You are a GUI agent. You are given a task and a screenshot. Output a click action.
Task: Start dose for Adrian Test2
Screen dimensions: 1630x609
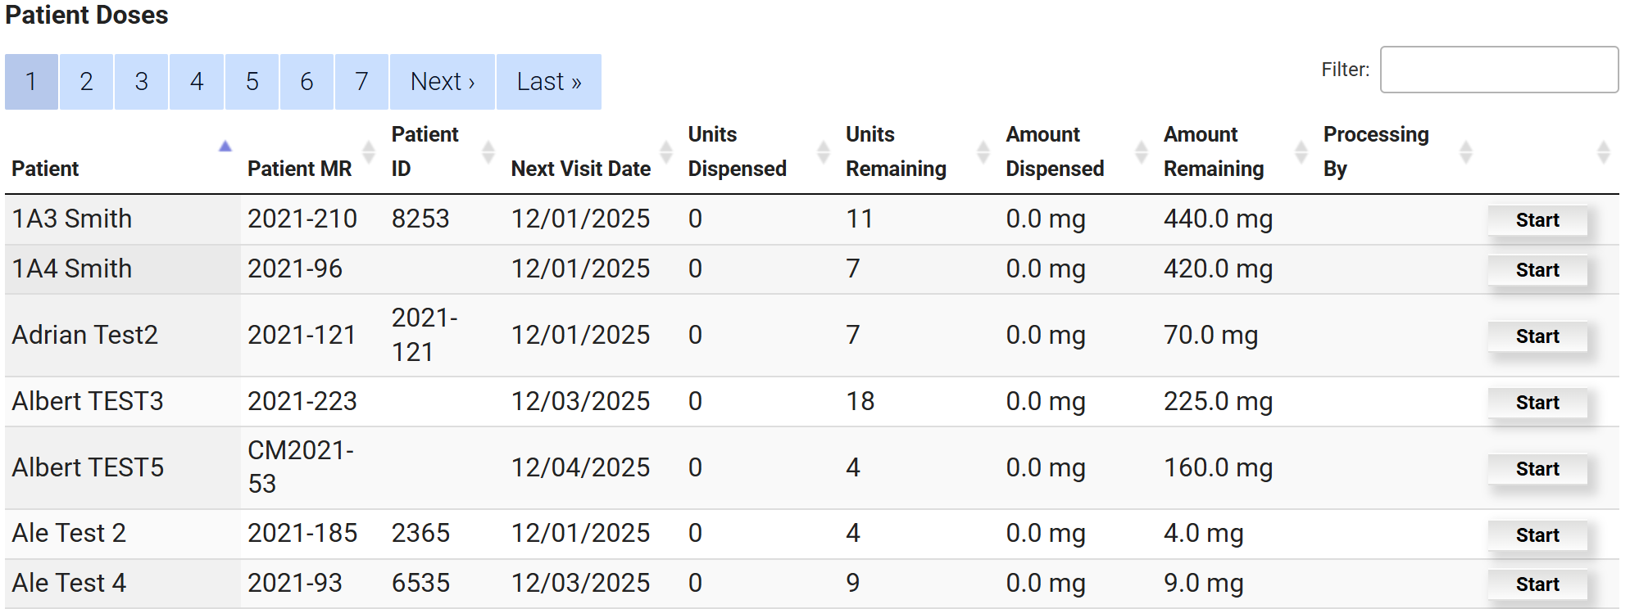(x=1537, y=336)
